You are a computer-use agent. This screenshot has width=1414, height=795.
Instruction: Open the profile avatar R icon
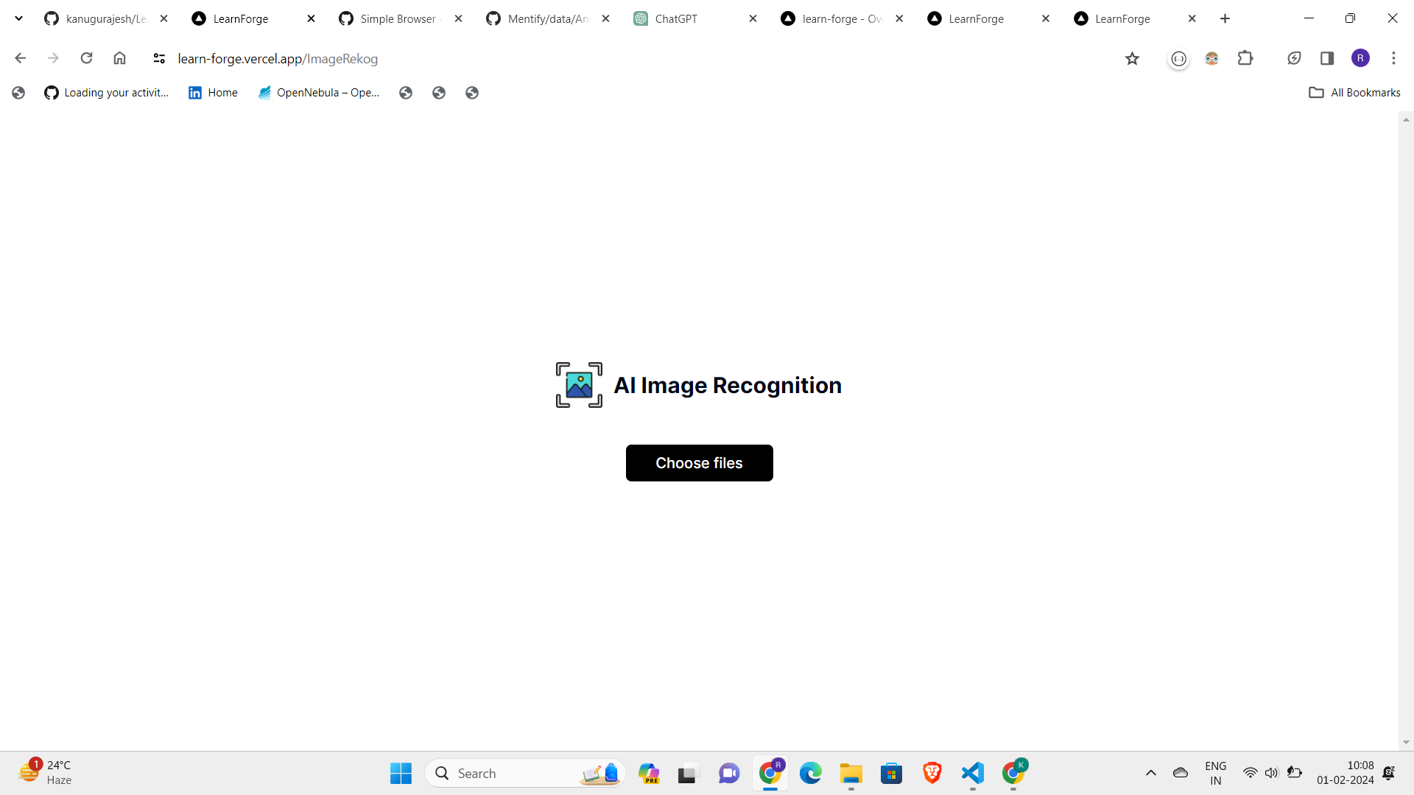point(1360,58)
